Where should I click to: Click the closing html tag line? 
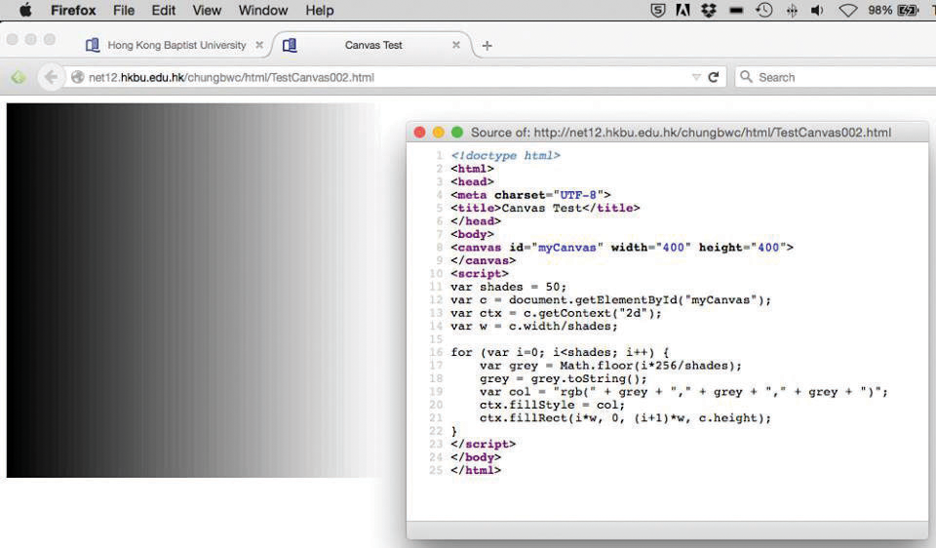pyautogui.click(x=476, y=470)
